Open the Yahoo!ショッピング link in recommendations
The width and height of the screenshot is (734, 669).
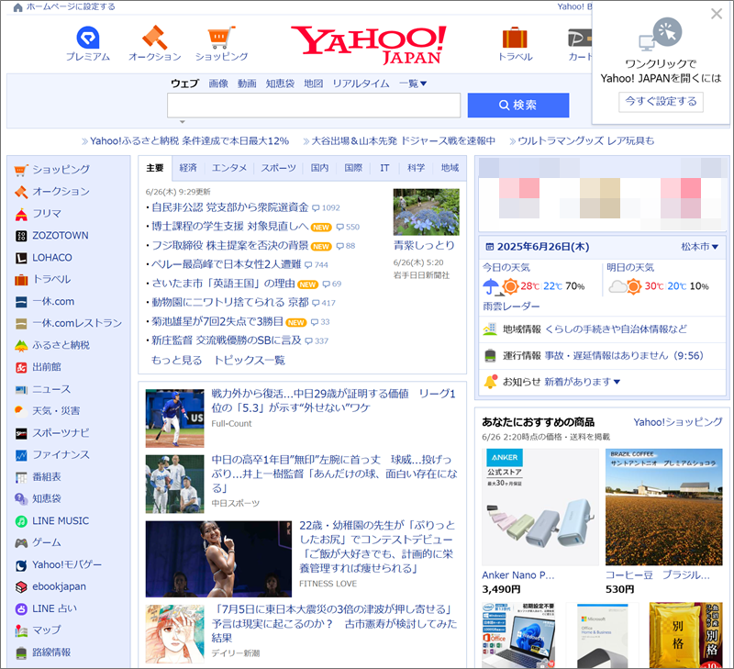click(678, 422)
